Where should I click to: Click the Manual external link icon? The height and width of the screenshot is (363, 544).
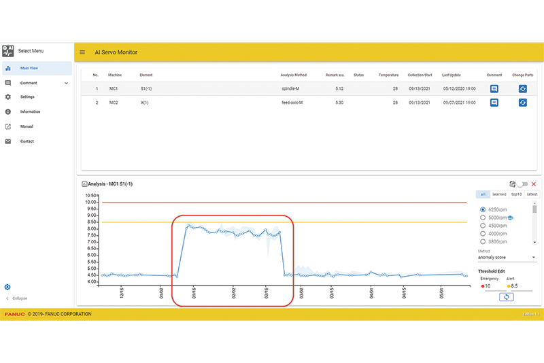click(x=8, y=126)
